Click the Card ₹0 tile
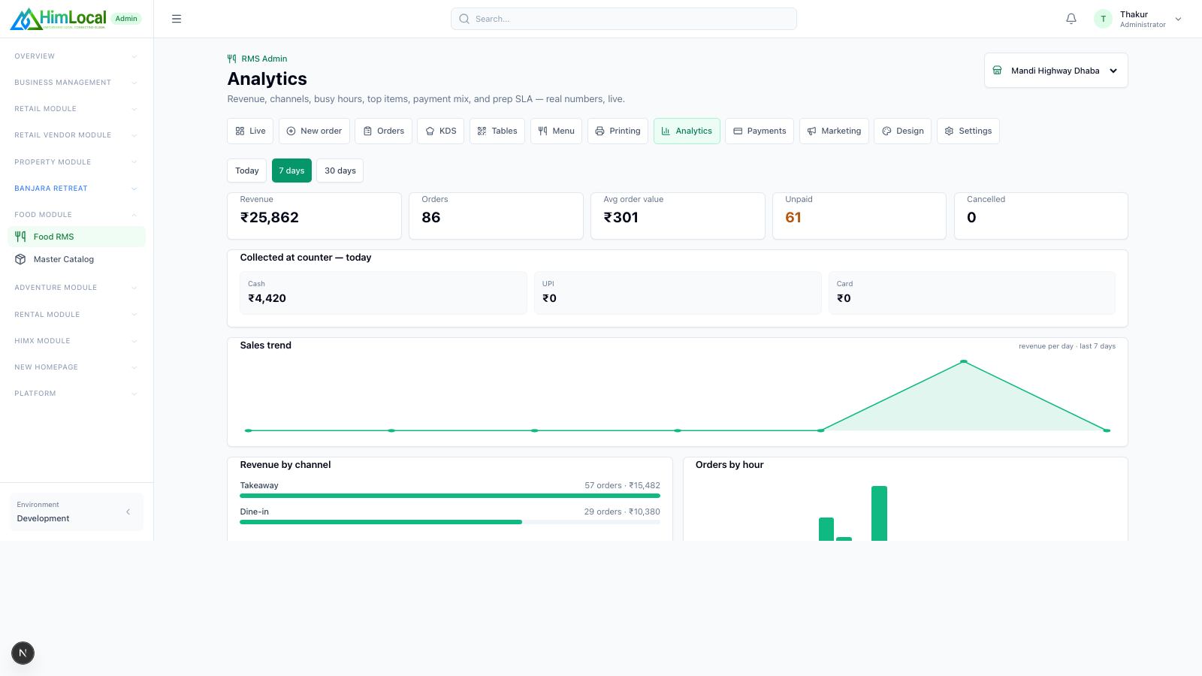The width and height of the screenshot is (1202, 676). click(x=972, y=293)
